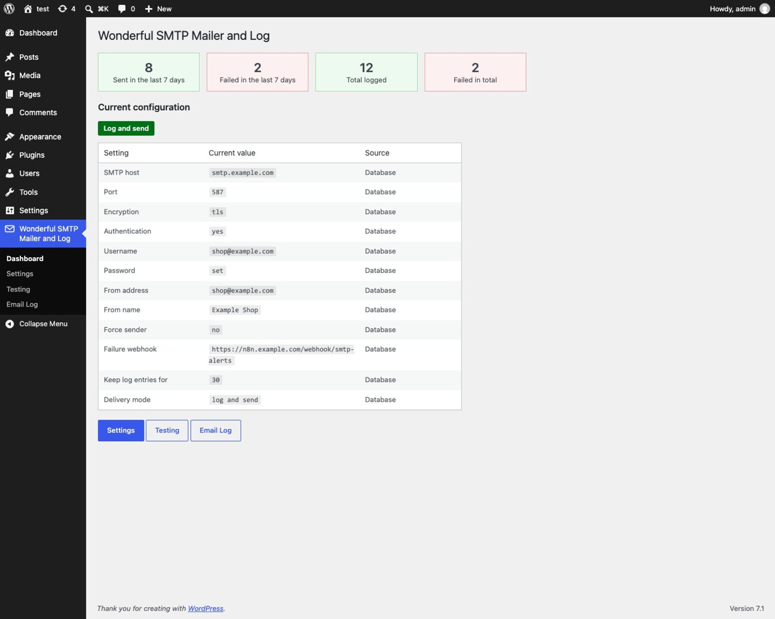Click the Users person icon

tap(10, 173)
